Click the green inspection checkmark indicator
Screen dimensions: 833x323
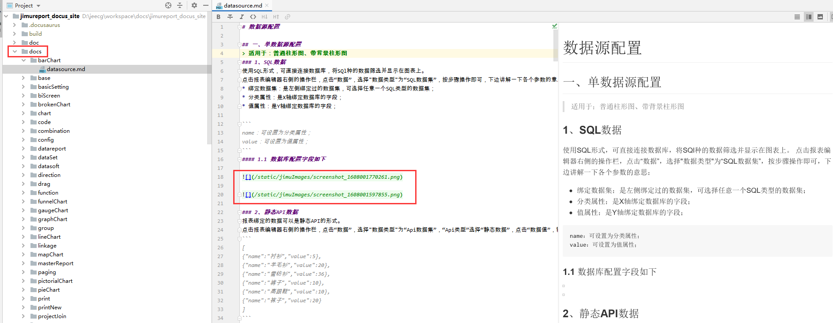coord(554,26)
